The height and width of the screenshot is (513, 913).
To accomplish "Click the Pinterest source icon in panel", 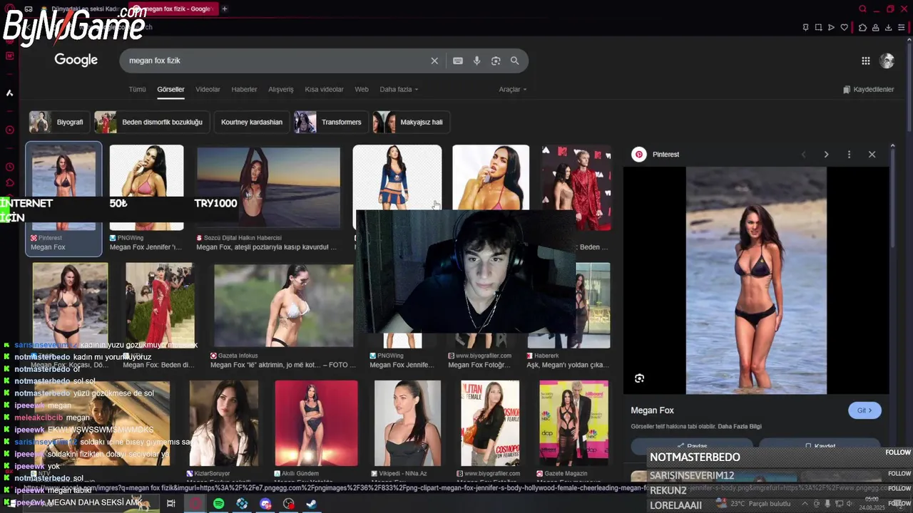I will (639, 154).
